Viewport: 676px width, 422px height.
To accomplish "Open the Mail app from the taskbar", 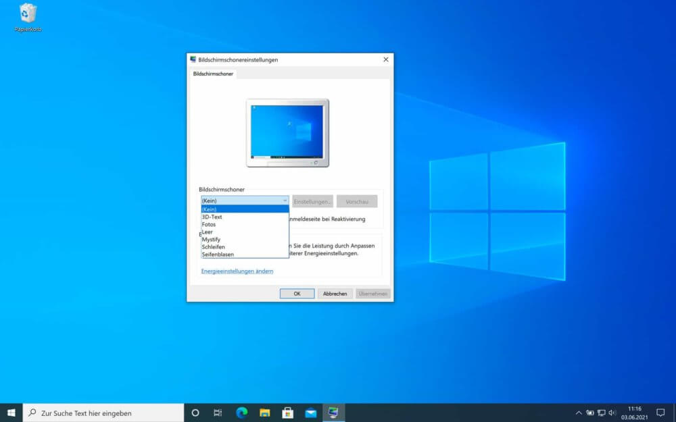I will tap(310, 413).
